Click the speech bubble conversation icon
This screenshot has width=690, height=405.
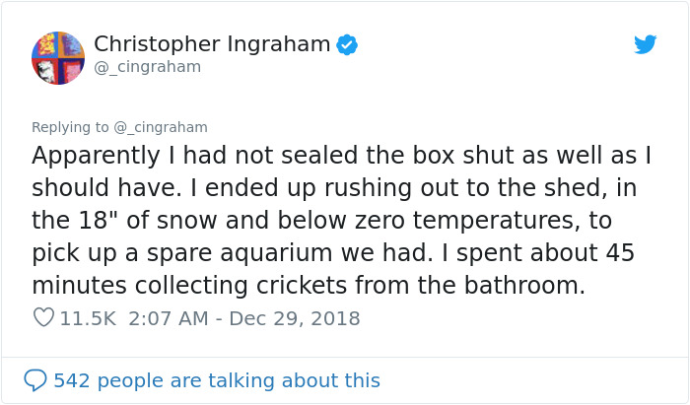pos(35,380)
